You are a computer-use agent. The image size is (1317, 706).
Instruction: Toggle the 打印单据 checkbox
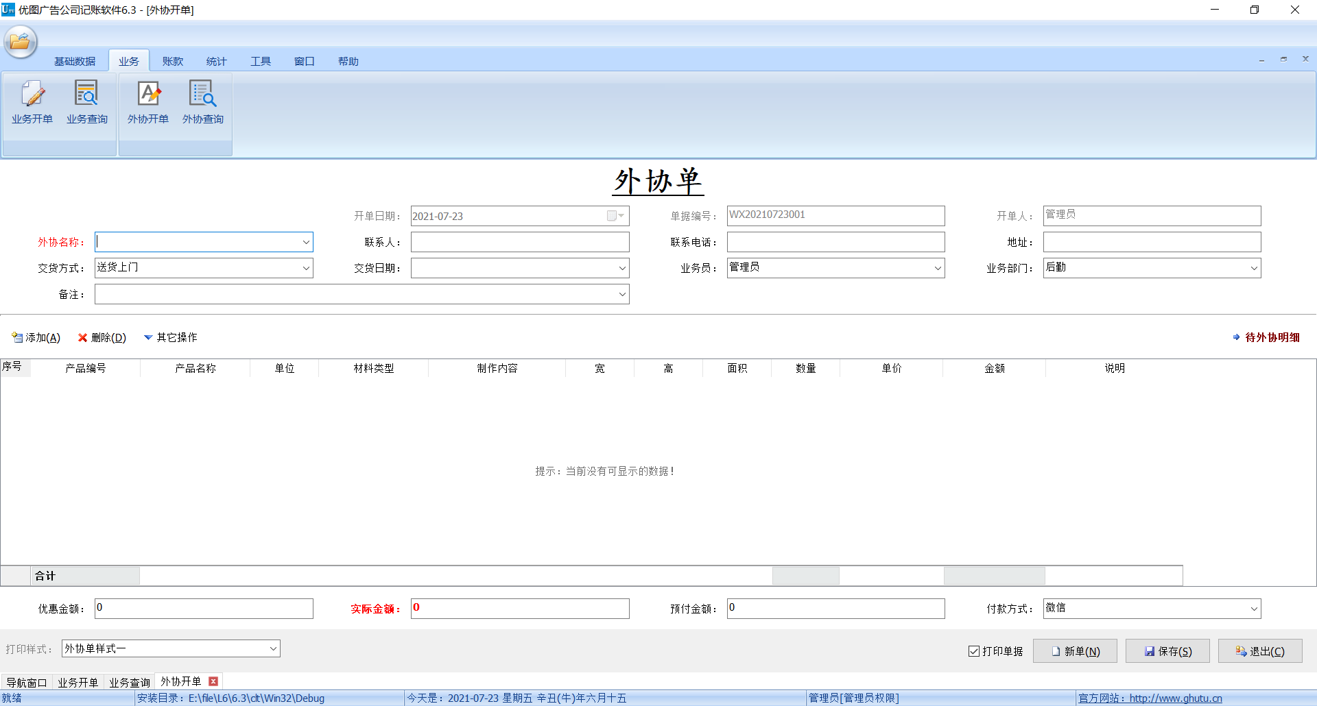(974, 651)
